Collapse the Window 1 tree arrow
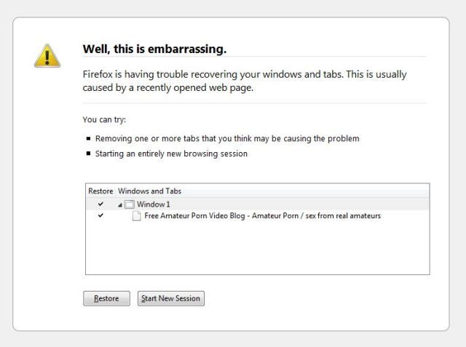466x347 pixels. 119,204
